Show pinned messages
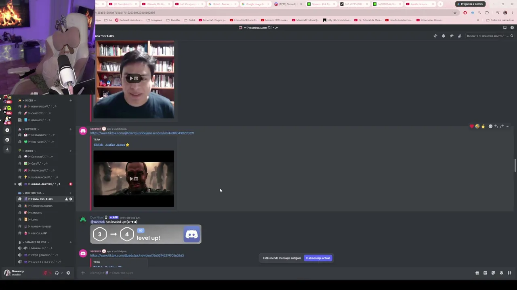The width and height of the screenshot is (517, 290). 452,36
